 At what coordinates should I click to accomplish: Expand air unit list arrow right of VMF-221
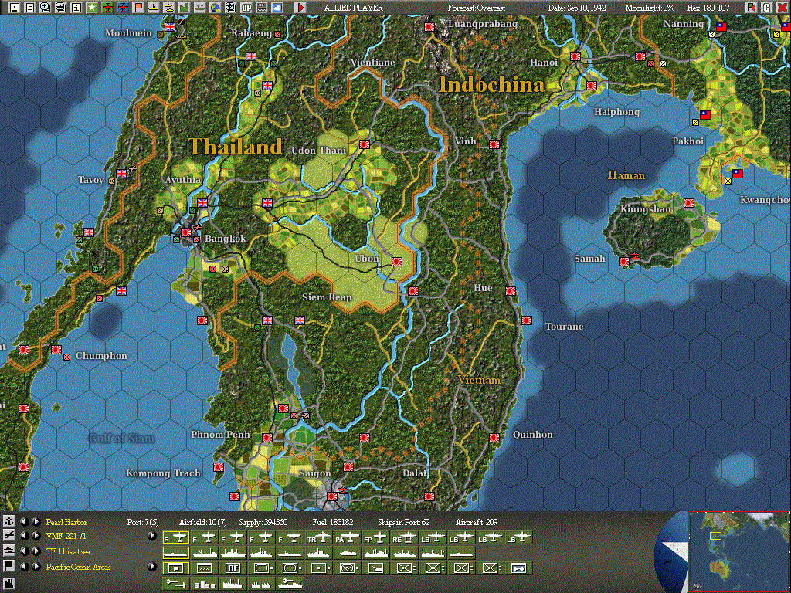pos(152,536)
